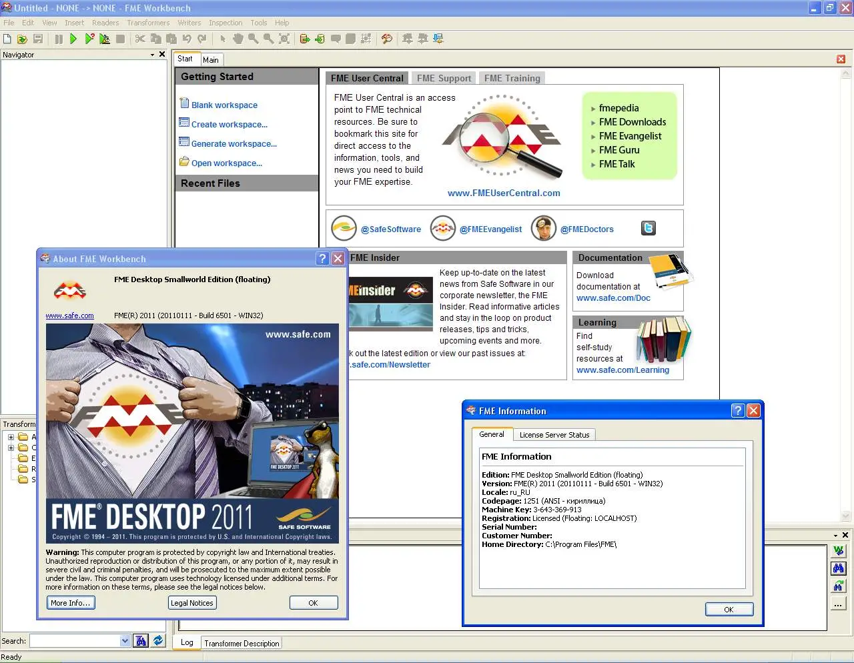This screenshot has height=663, width=854.
Task: Click OK in About FME Workbench dialog
Action: (x=313, y=603)
